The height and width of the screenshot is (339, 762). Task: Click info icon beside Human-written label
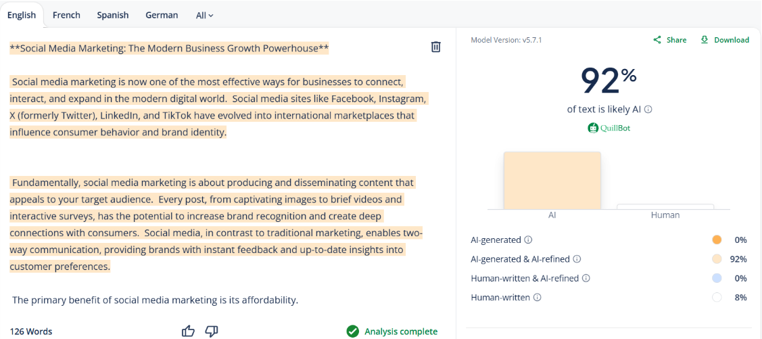click(x=538, y=297)
